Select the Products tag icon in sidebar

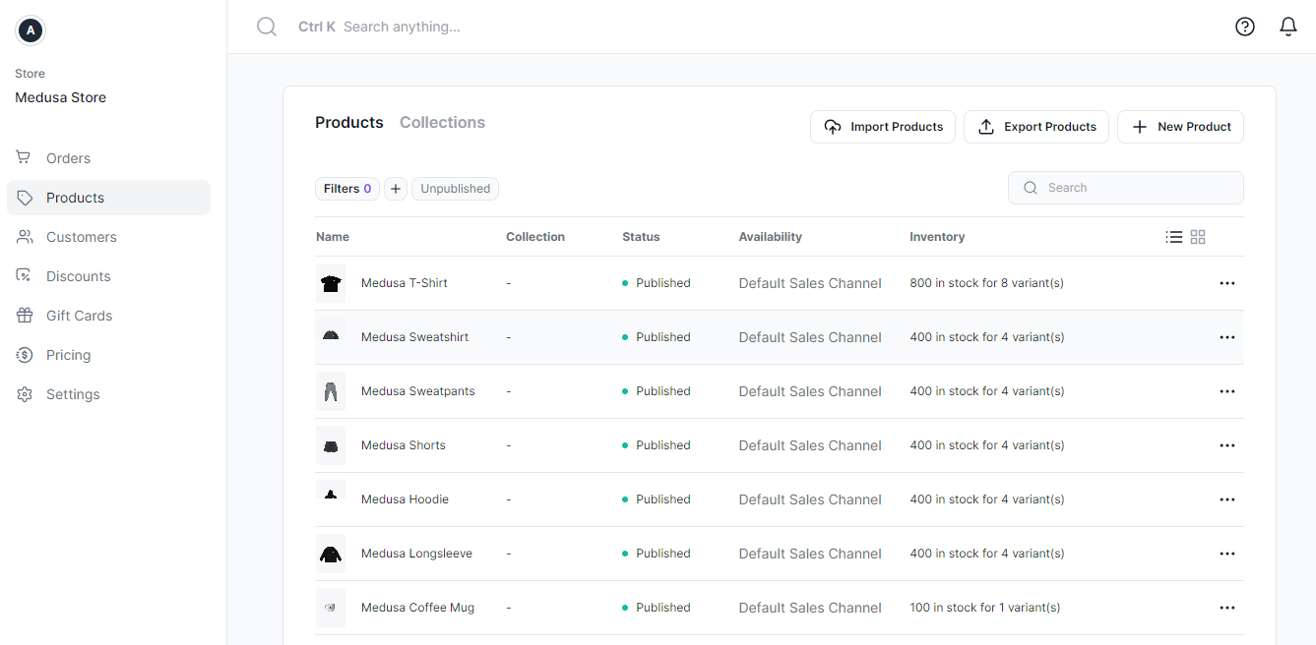click(x=23, y=197)
